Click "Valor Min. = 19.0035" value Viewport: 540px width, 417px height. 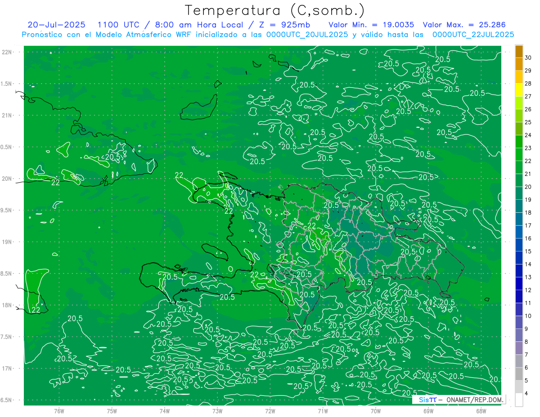pos(371,25)
